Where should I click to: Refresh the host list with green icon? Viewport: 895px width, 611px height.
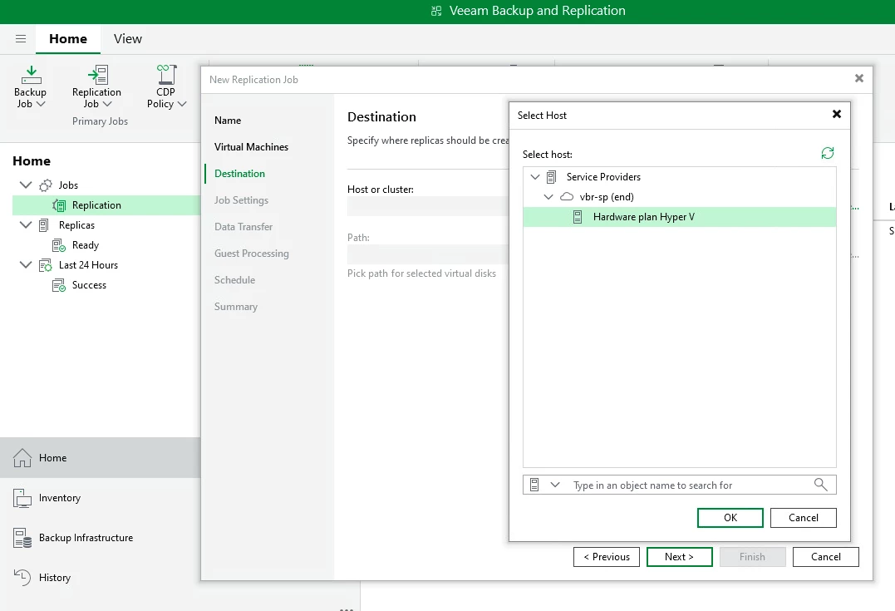(x=827, y=153)
